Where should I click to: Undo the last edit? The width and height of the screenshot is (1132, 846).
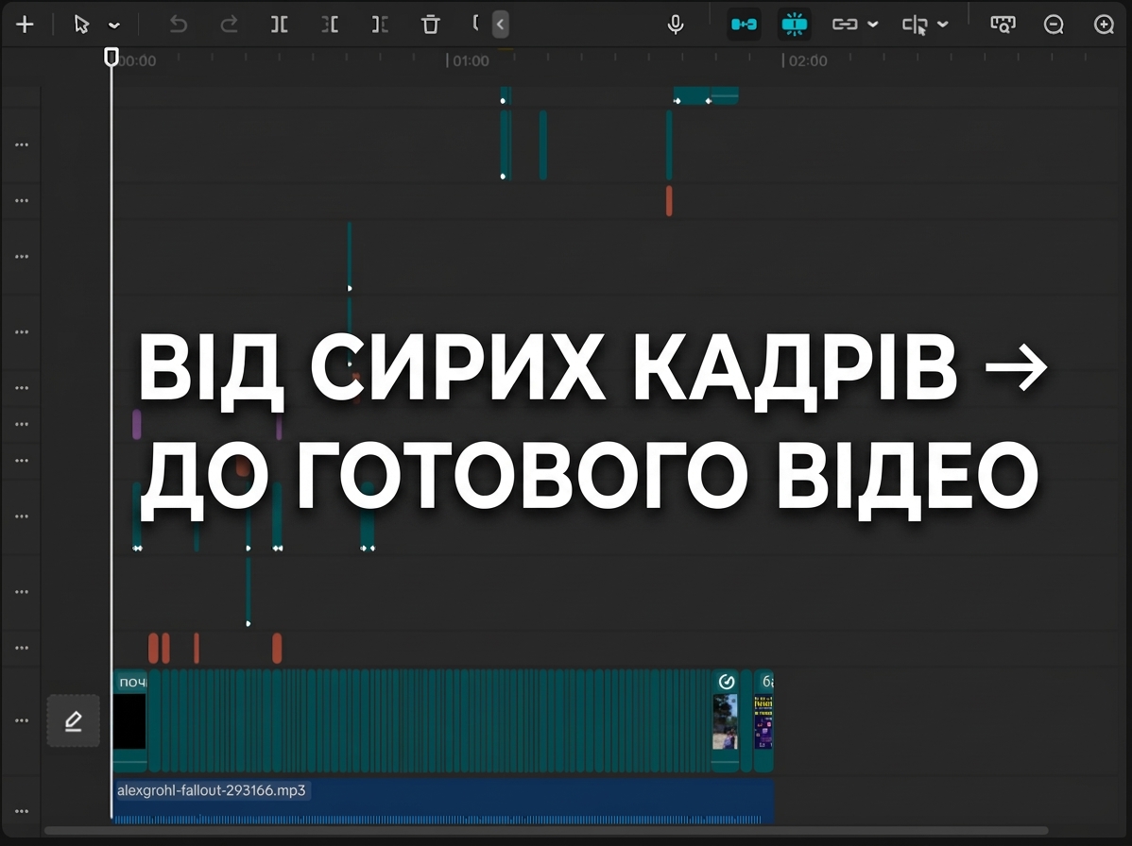point(178,25)
